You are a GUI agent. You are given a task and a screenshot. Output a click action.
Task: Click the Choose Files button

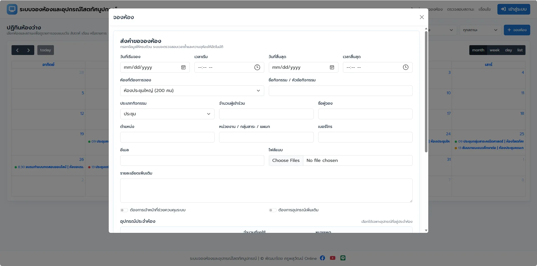coord(286,160)
